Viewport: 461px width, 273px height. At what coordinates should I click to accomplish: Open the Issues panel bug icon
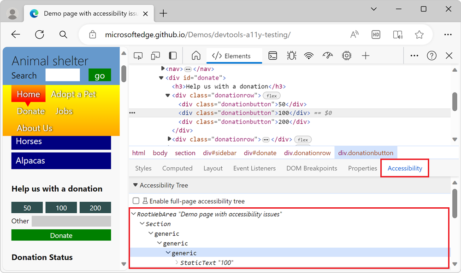[291, 55]
